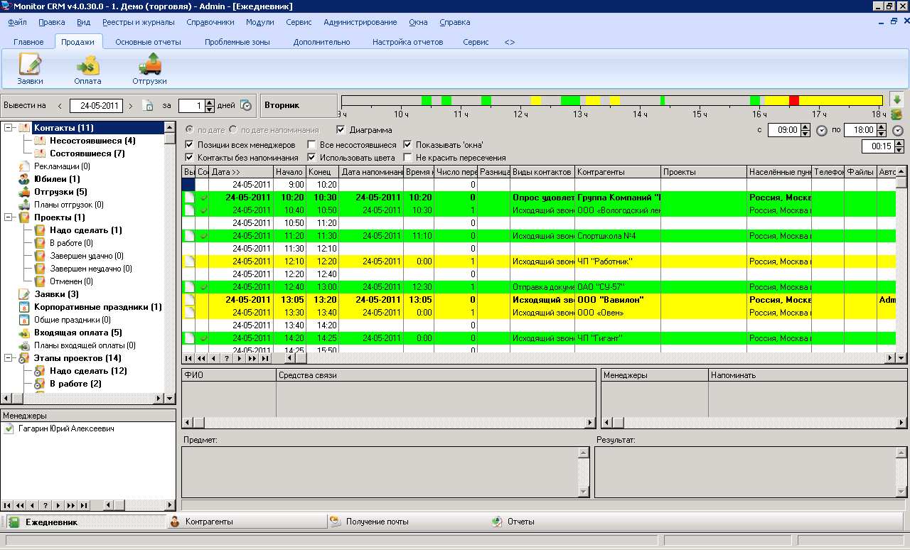
Task: Click the Отчеты window button
Action: click(520, 522)
